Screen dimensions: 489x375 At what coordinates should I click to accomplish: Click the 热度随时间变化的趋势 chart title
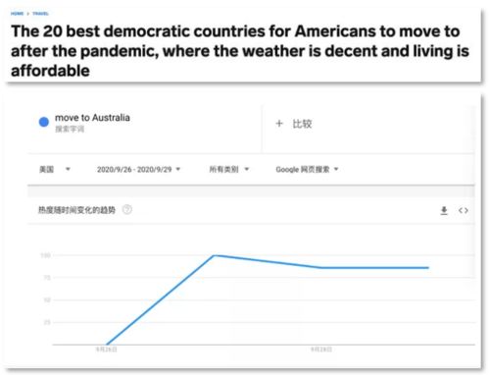coord(76,210)
